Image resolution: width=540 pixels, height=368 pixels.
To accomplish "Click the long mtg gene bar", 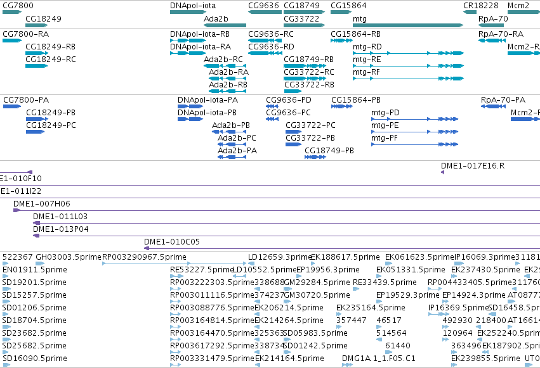I will tap(408, 25).
